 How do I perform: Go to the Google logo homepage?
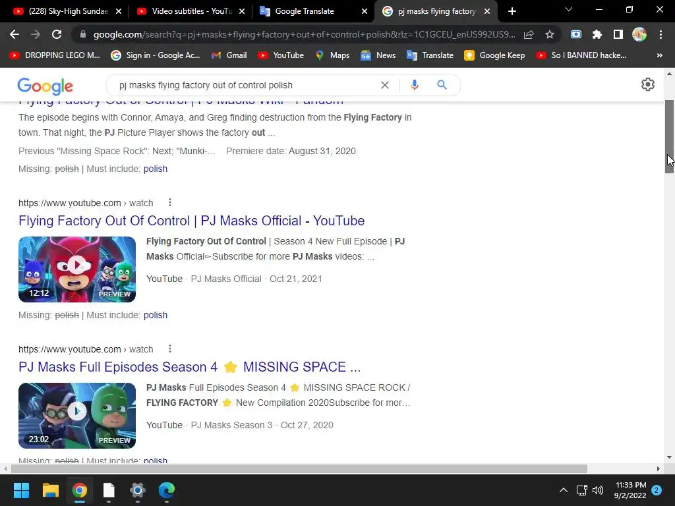point(45,86)
